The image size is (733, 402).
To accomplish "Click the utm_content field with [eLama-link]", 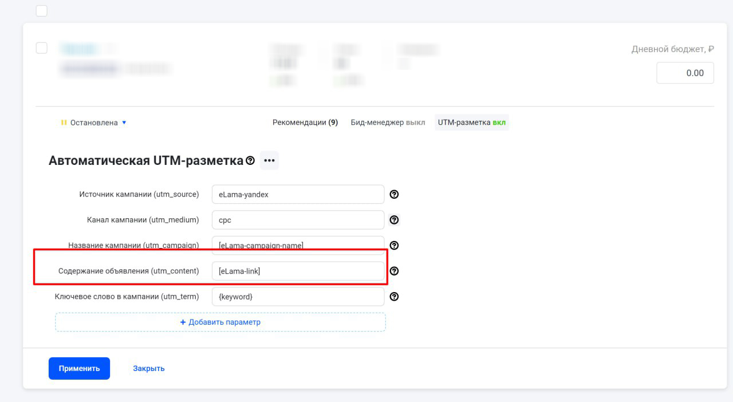I will (298, 271).
